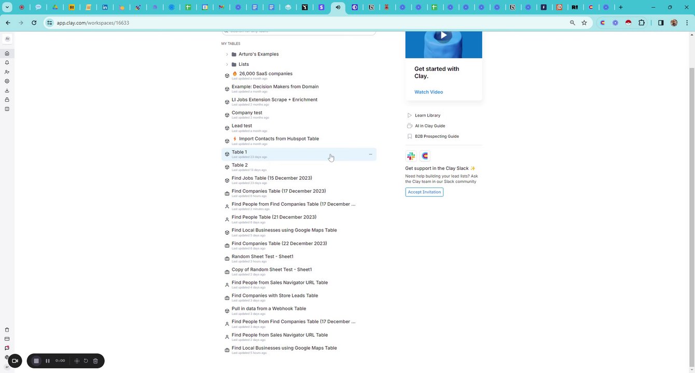The width and height of the screenshot is (695, 373).
Task: Open the Chrome profile avatar
Action: point(674,23)
